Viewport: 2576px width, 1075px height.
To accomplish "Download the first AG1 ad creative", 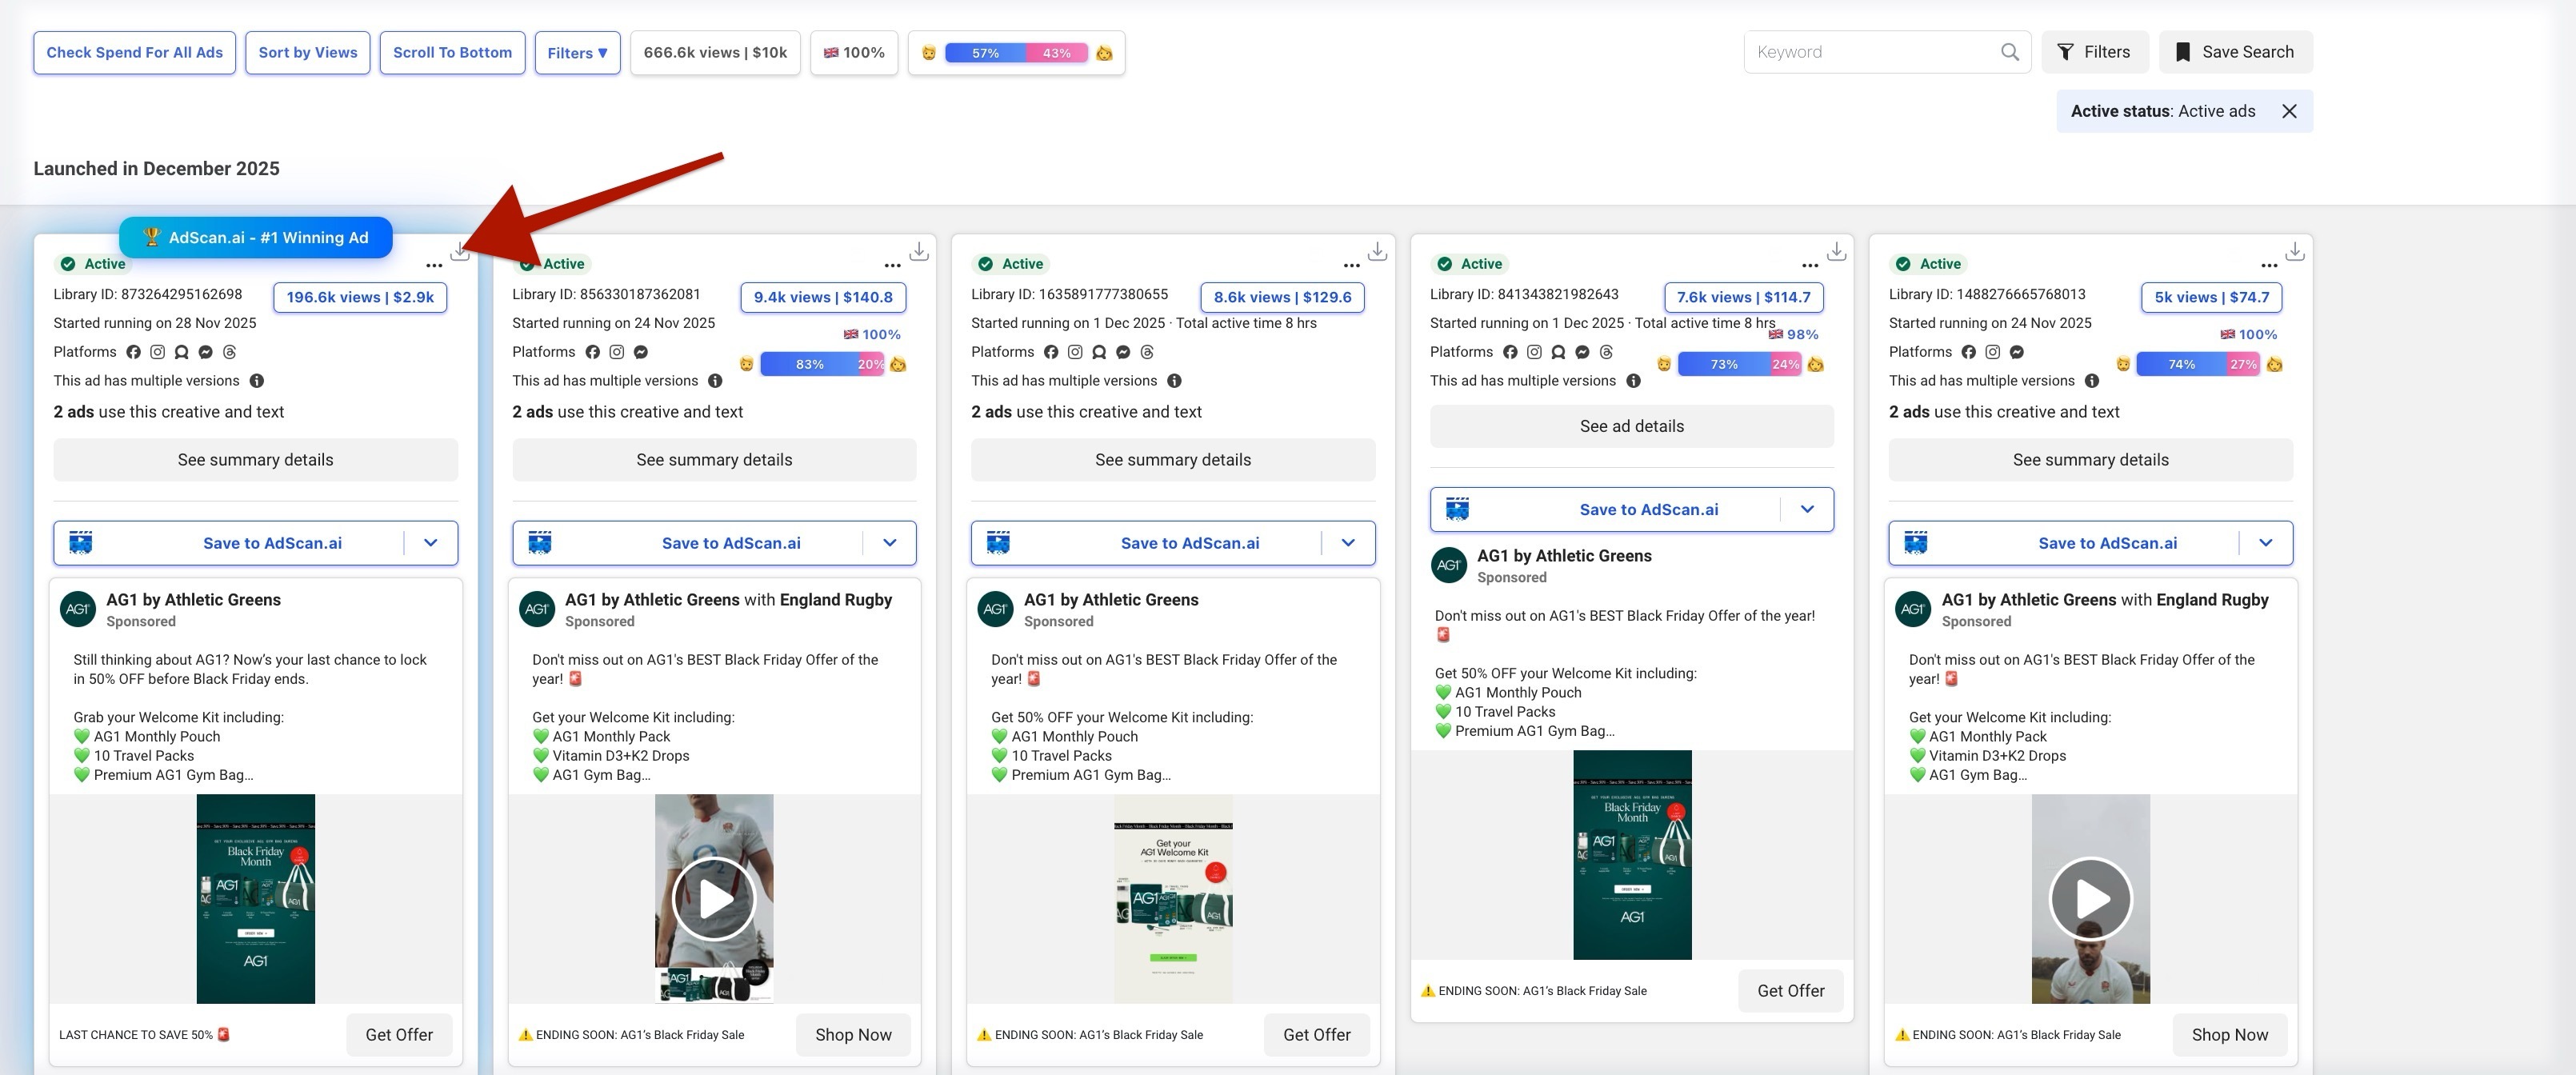I will tap(460, 252).
